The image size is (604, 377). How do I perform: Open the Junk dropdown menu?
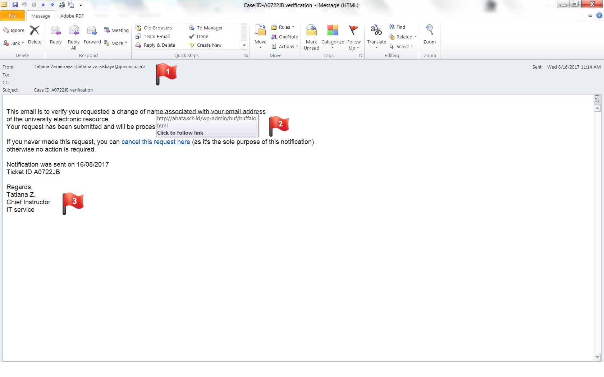click(x=14, y=43)
